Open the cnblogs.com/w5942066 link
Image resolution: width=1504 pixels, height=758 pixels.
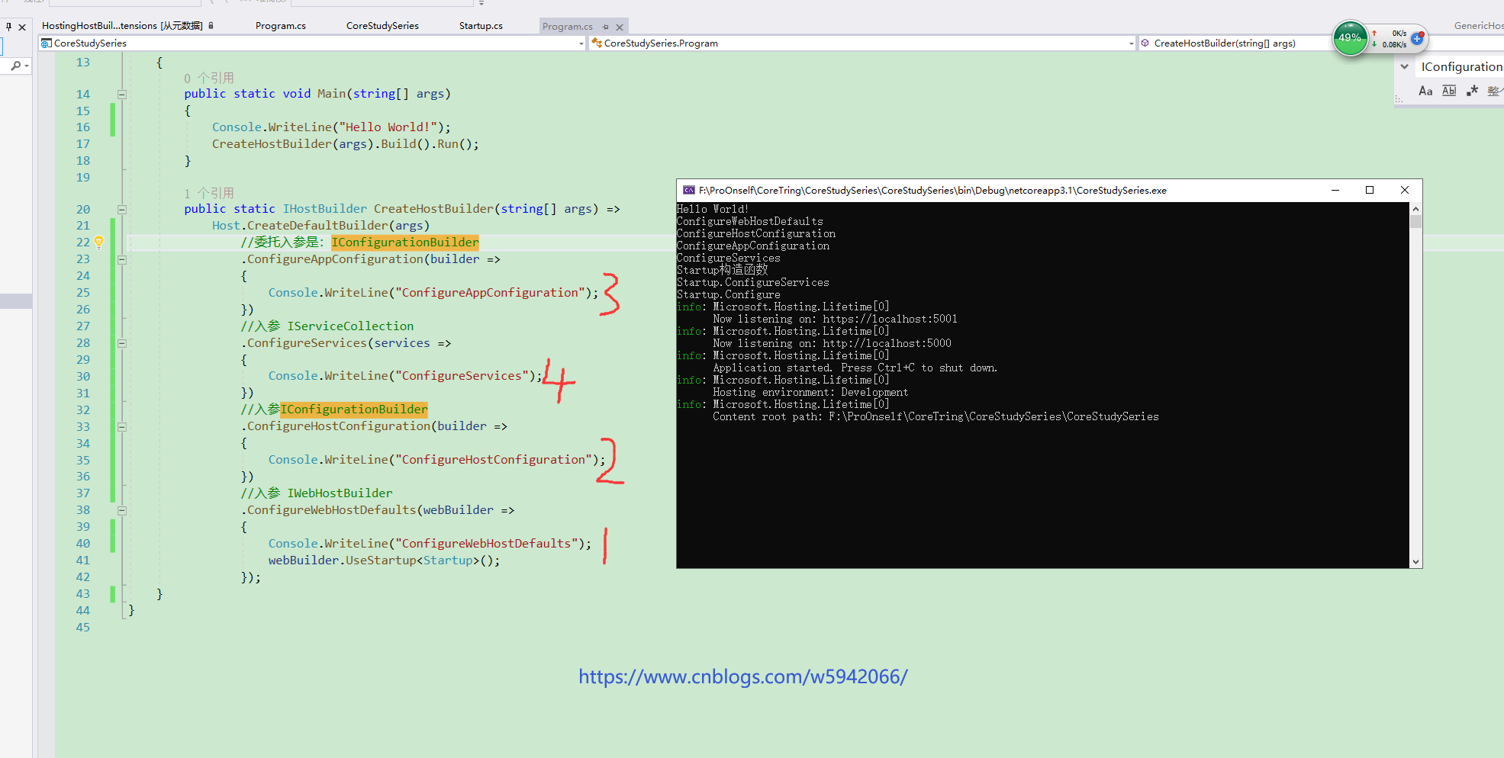pos(742,676)
